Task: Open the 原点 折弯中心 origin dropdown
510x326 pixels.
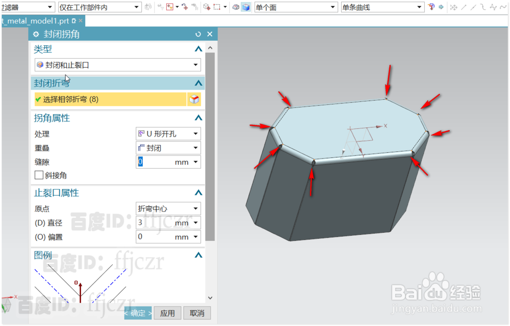Action: tap(168, 208)
